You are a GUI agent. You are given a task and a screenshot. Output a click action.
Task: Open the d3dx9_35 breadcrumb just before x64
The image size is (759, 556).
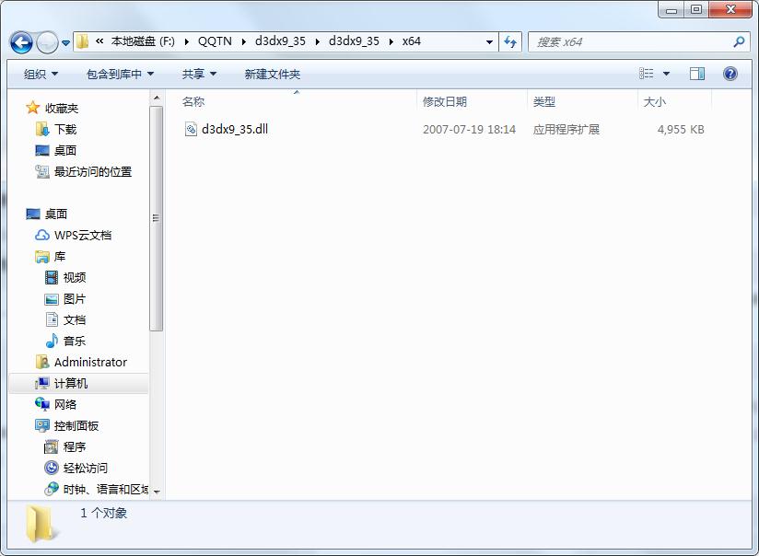(x=354, y=41)
